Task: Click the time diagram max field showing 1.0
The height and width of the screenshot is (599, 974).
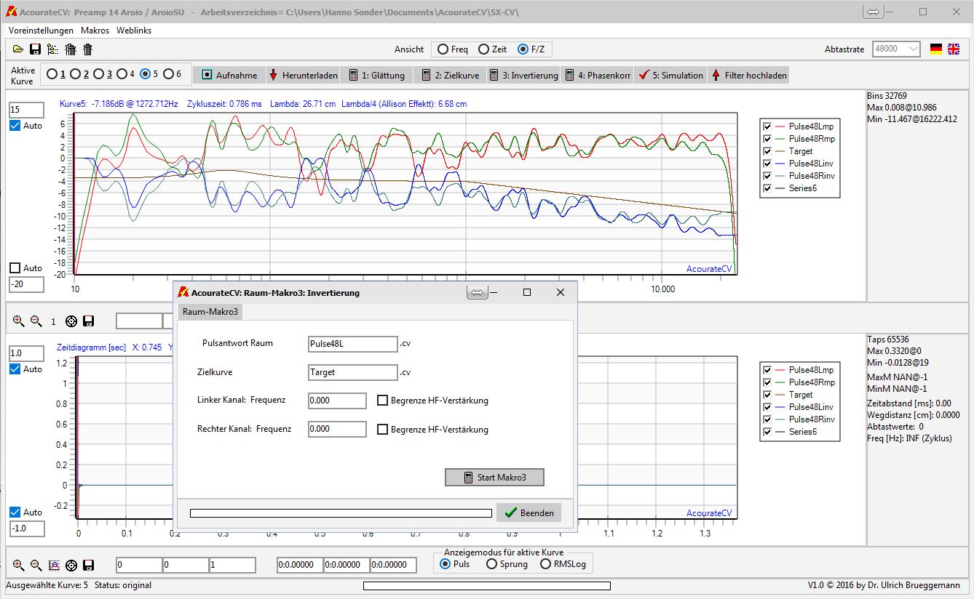Action: point(26,353)
